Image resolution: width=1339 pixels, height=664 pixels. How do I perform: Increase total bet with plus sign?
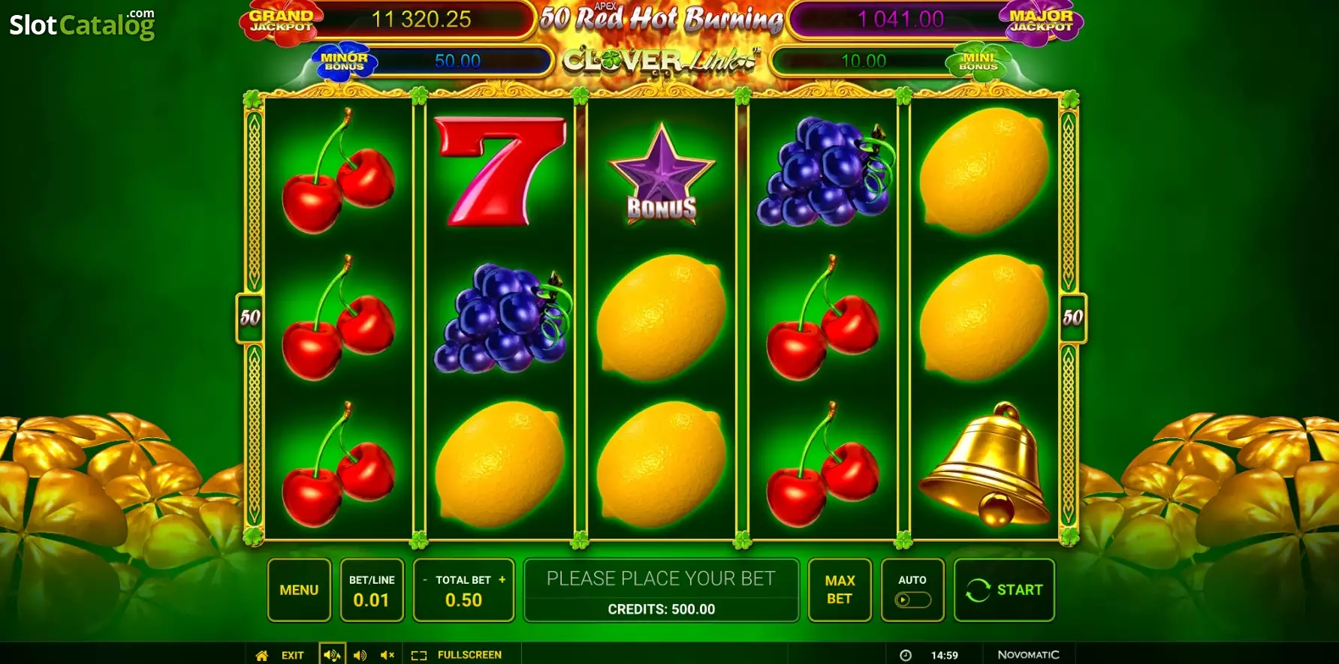click(502, 579)
